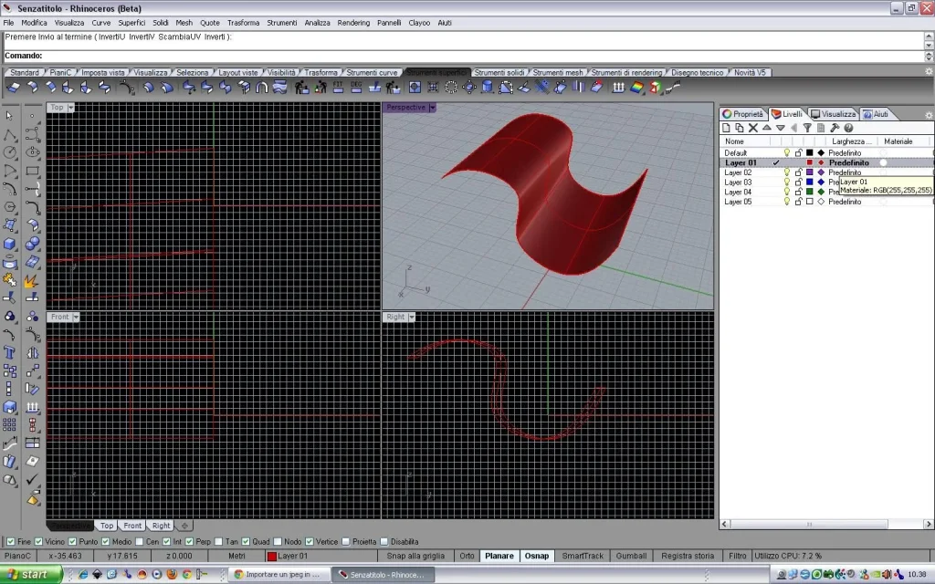This screenshot has height=584, width=935.
Task: Click the loft surface icon in toolbar
Action: (279, 88)
